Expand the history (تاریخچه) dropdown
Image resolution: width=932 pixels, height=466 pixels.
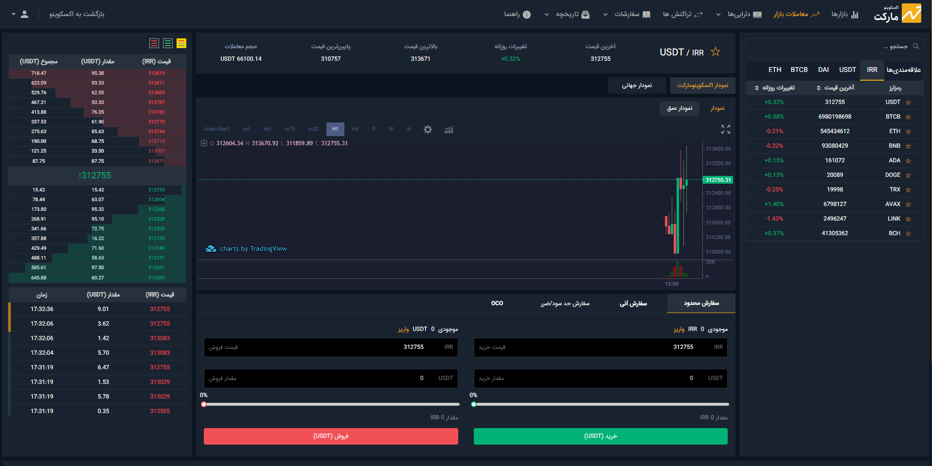click(x=547, y=15)
